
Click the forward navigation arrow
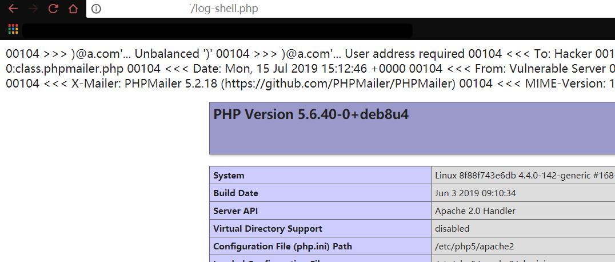(x=33, y=9)
